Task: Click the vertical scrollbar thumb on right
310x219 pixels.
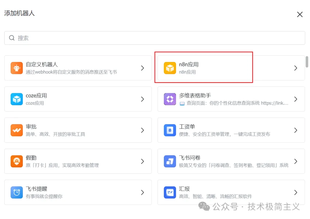Action: (307, 62)
